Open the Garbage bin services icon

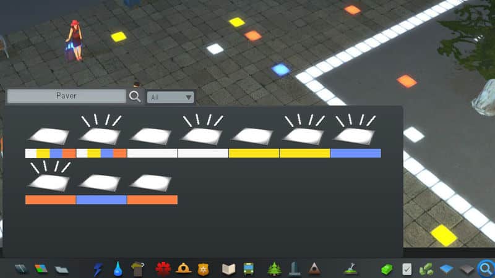click(137, 269)
